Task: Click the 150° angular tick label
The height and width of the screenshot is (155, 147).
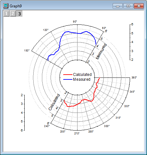Action: click(x=27, y=50)
